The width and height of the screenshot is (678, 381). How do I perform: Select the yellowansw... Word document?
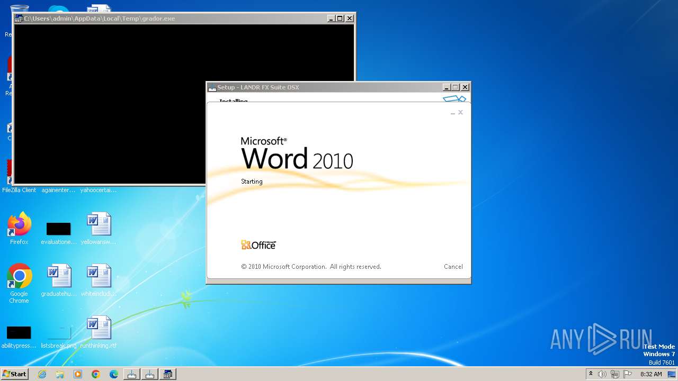tap(99, 229)
